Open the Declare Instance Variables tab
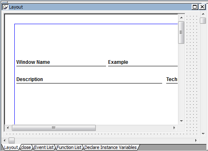This screenshot has width=208, height=151. 111,147
